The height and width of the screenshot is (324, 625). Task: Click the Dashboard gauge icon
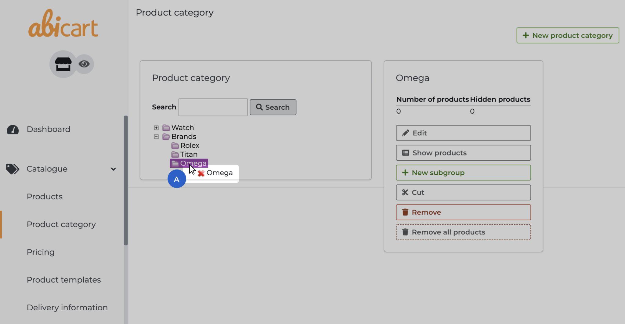(13, 130)
